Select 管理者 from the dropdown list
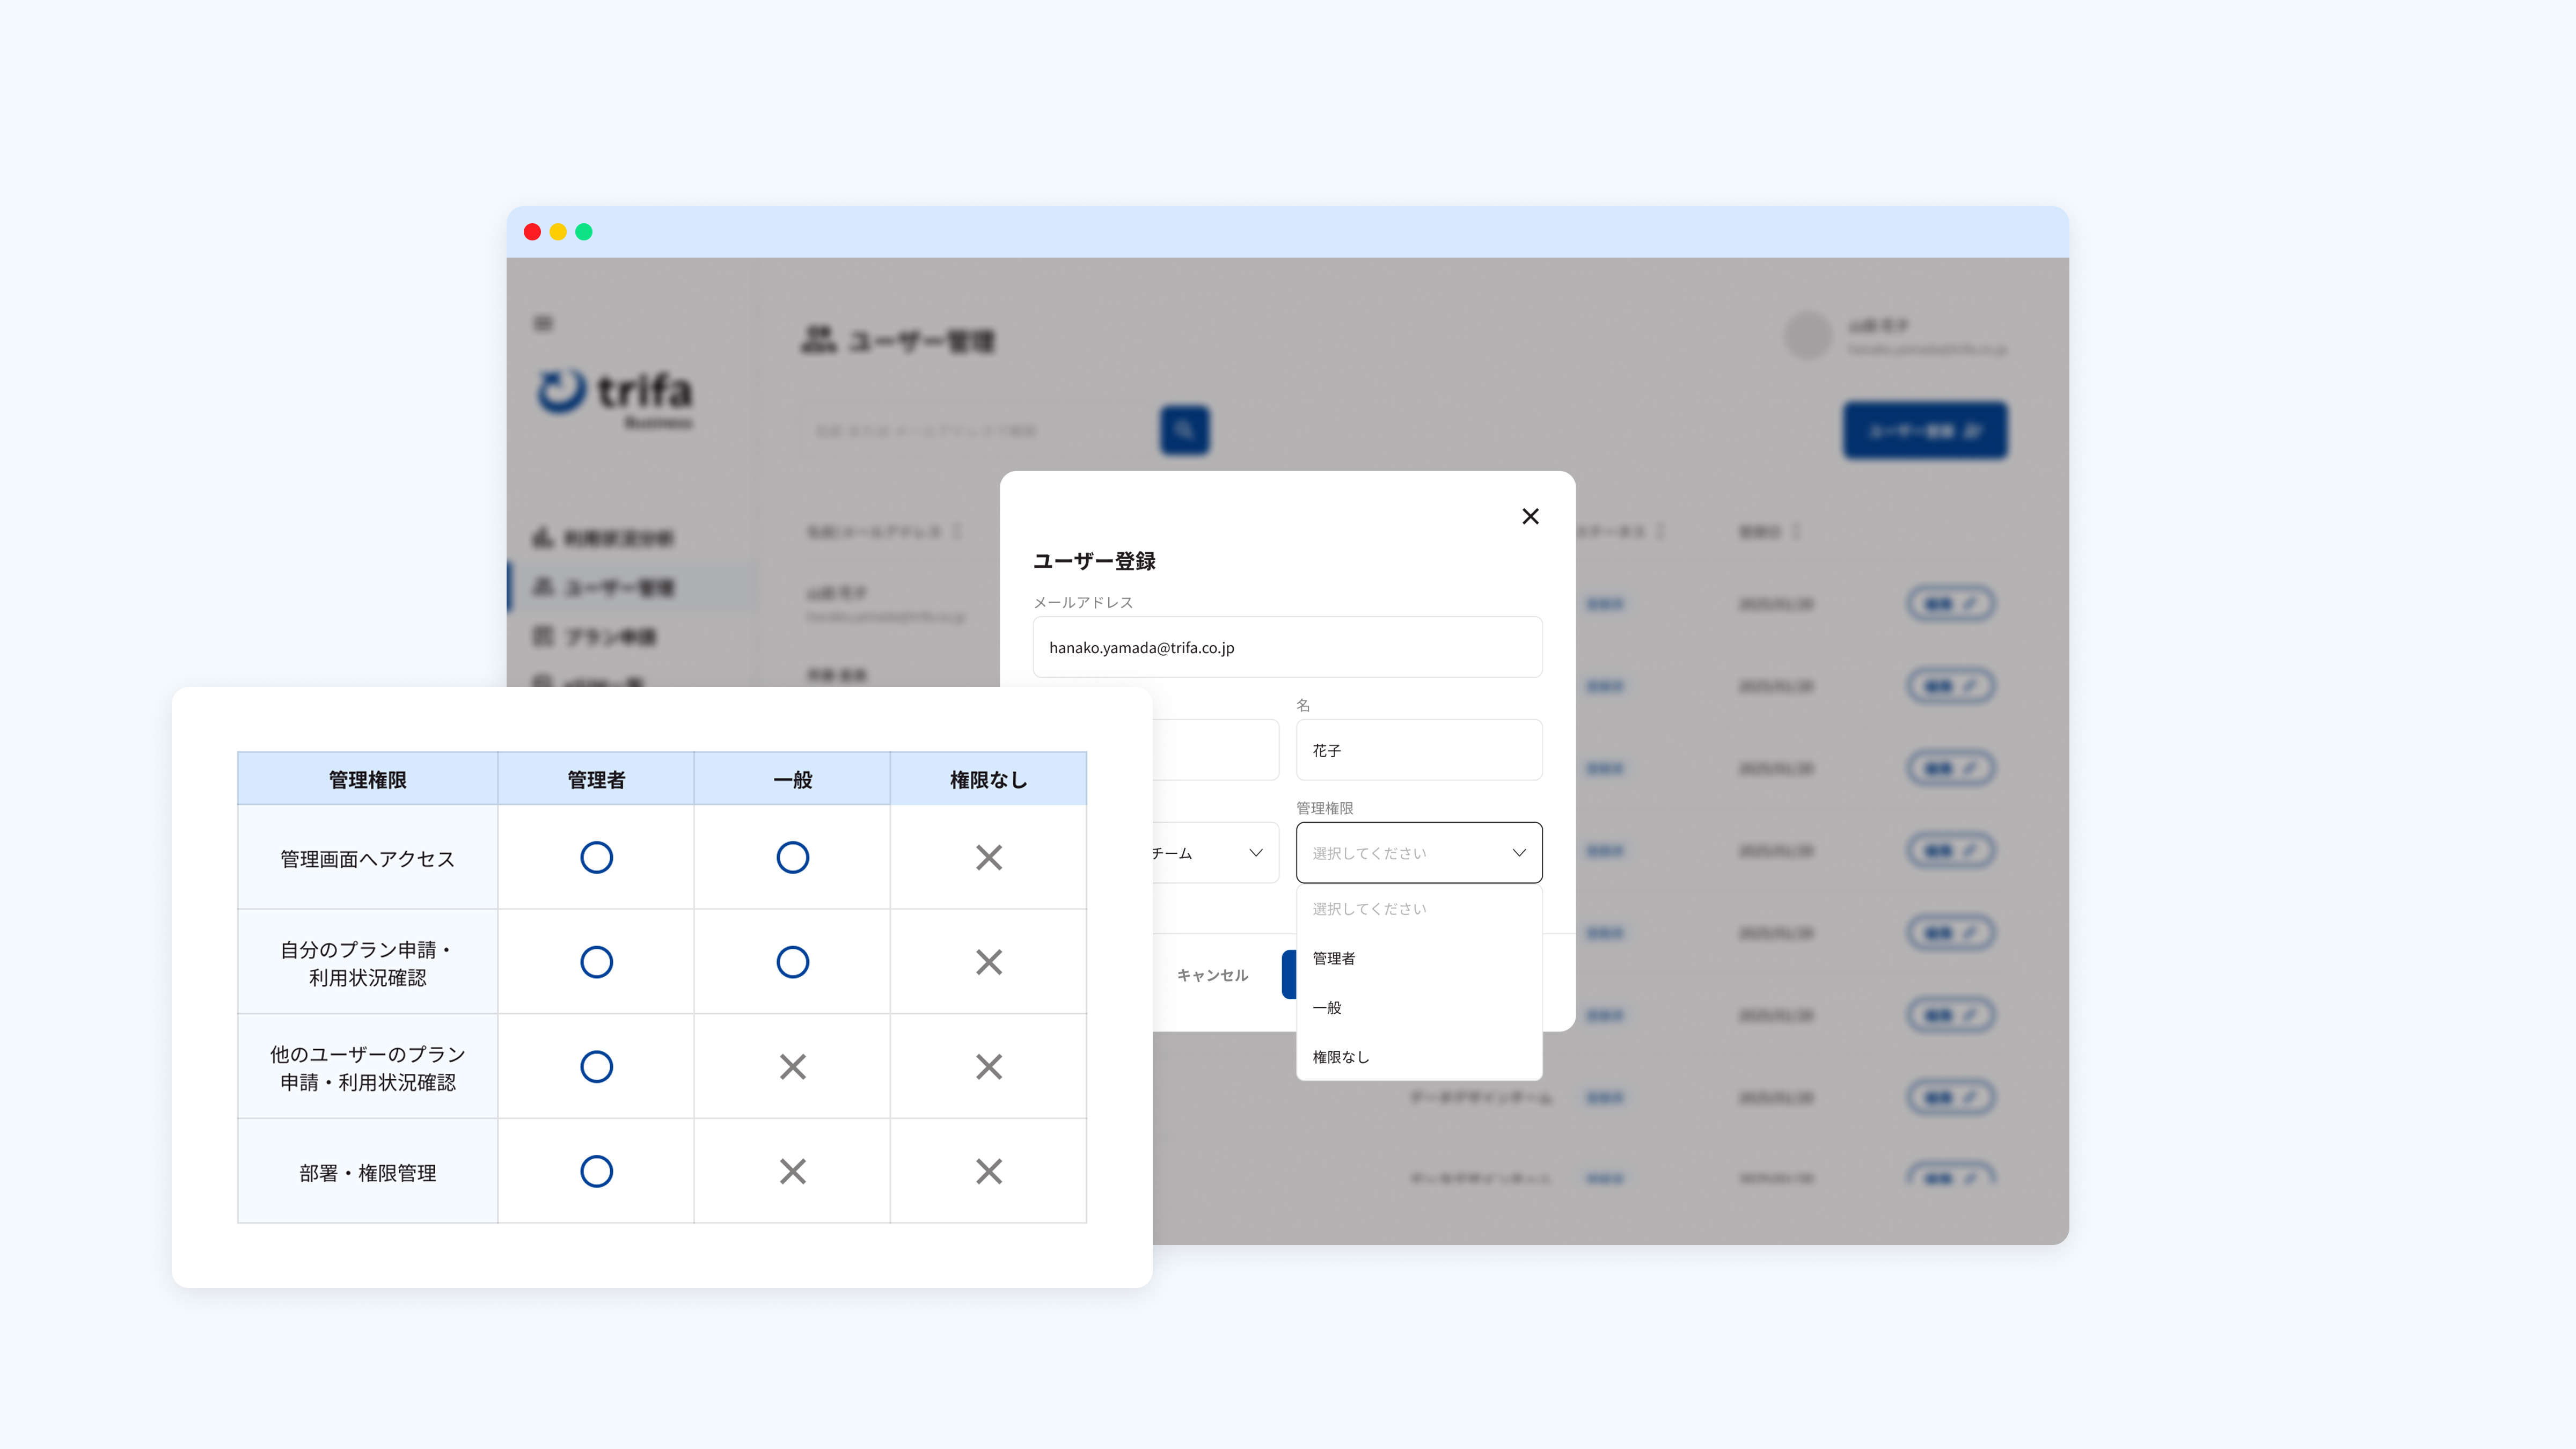This screenshot has width=2576, height=1449. tap(1334, 958)
